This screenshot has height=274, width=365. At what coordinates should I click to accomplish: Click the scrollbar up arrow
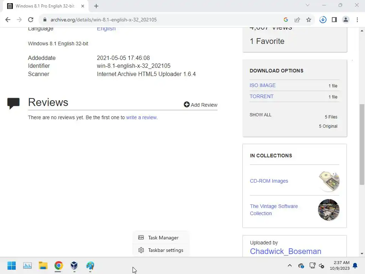pos(362,31)
